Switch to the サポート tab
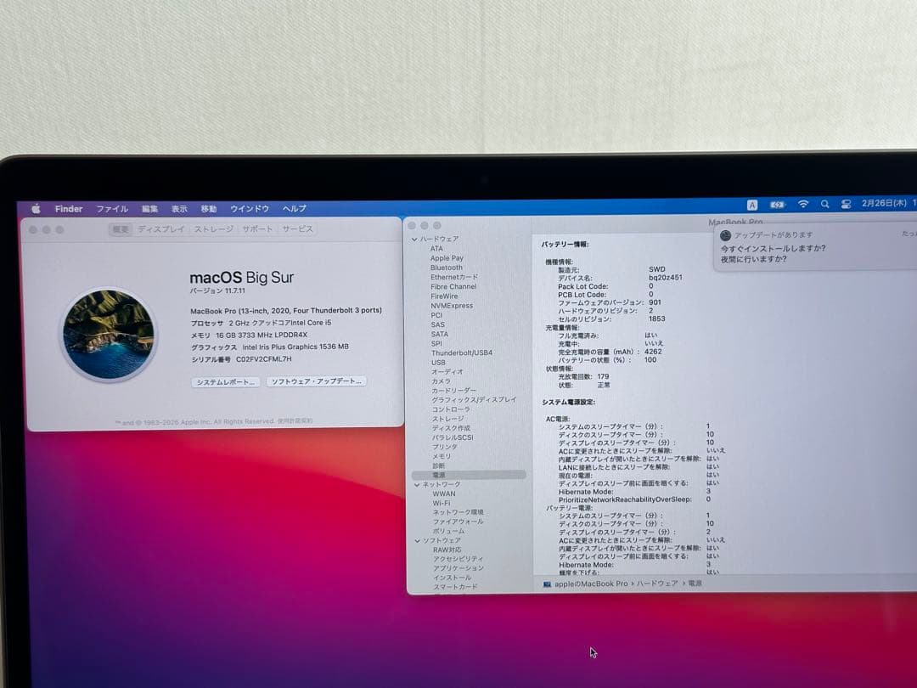 click(x=257, y=229)
